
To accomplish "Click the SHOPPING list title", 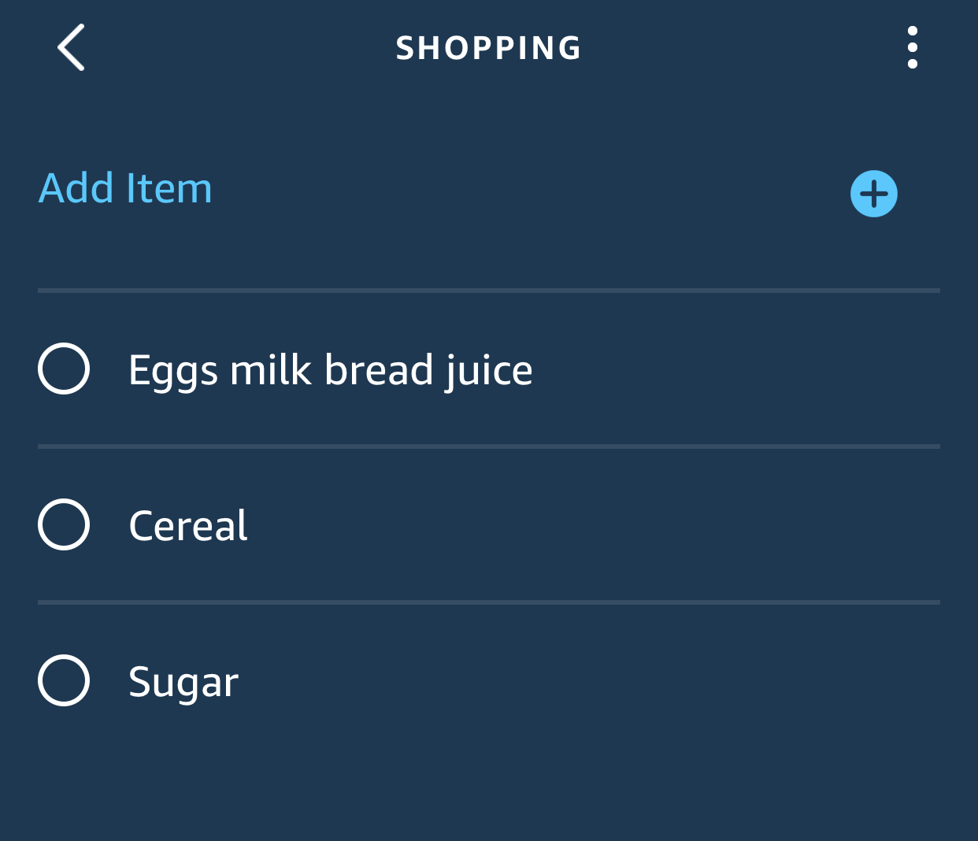I will 488,48.
